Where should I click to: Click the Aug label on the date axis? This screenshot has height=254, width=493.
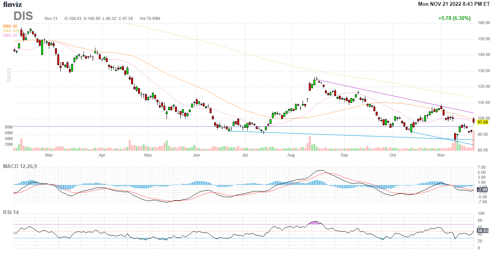click(x=291, y=155)
